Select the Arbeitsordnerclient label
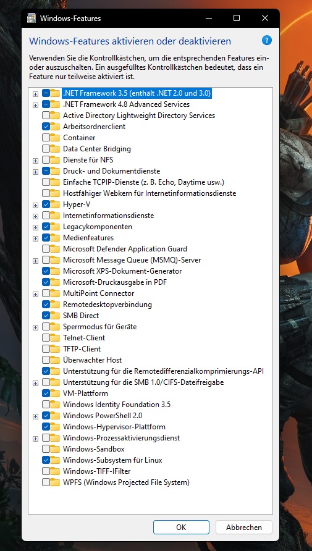This screenshot has width=312, height=551. click(x=94, y=126)
